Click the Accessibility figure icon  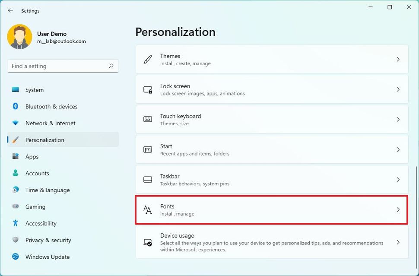click(x=16, y=223)
